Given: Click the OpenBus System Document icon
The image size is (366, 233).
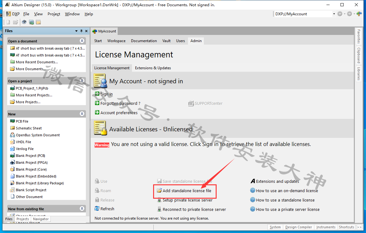Looking at the screenshot, I should [12, 135].
